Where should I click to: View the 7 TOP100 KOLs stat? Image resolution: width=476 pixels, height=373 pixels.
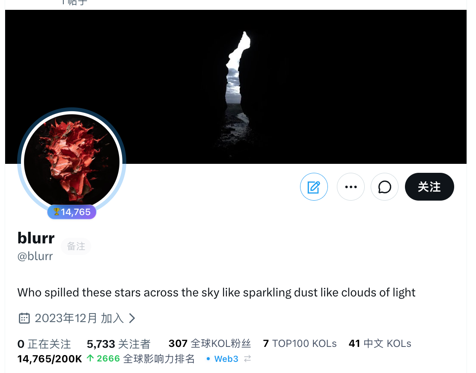[x=300, y=343]
